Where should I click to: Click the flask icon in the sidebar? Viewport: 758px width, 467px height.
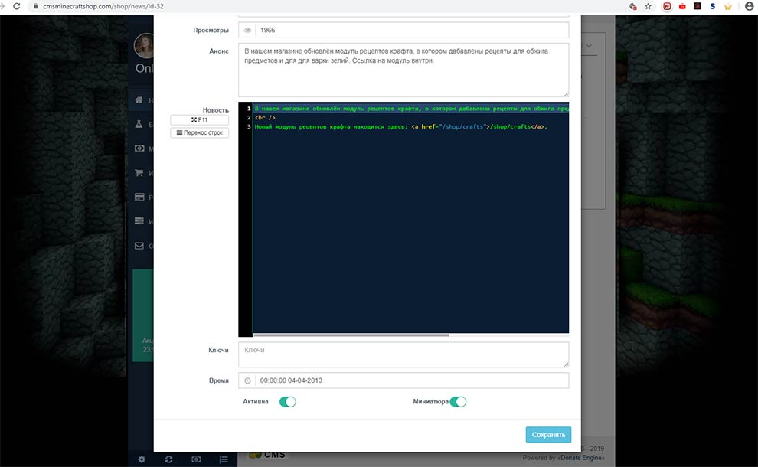(139, 124)
